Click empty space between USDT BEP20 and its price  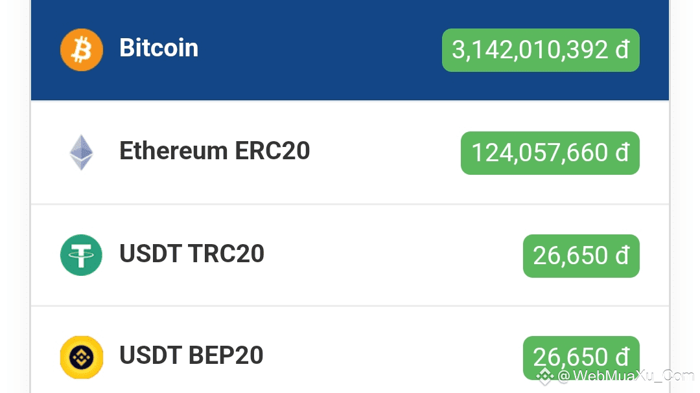[393, 357]
